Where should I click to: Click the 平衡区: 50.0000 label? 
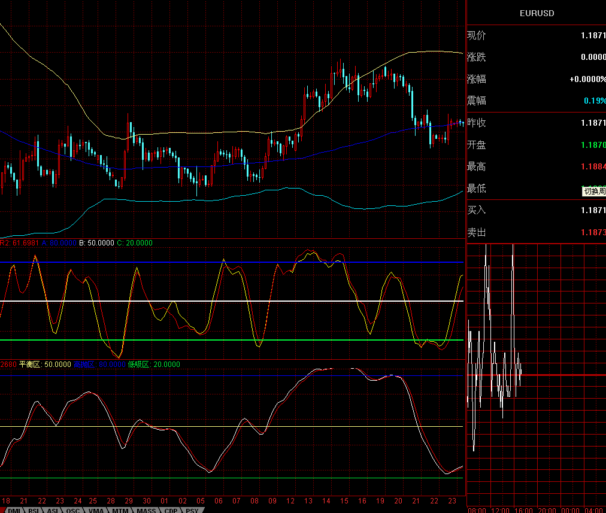46,365
